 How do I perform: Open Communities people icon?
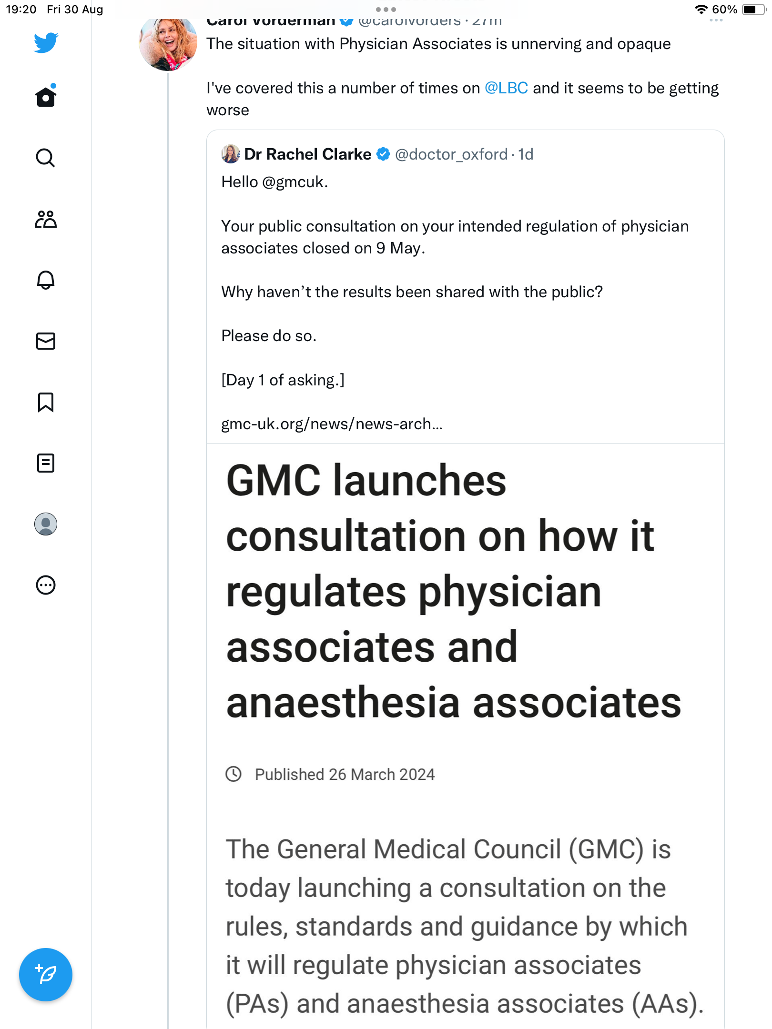point(46,219)
